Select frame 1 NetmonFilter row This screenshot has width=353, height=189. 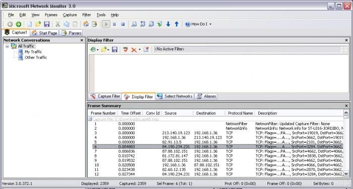(x=217, y=124)
